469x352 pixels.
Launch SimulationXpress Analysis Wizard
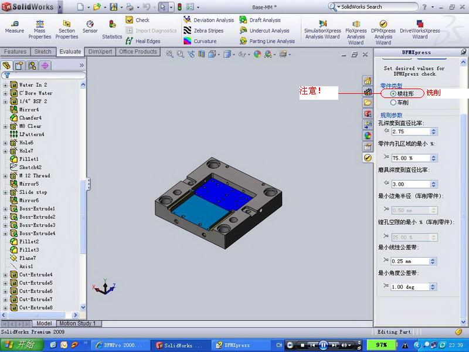[x=322, y=30]
